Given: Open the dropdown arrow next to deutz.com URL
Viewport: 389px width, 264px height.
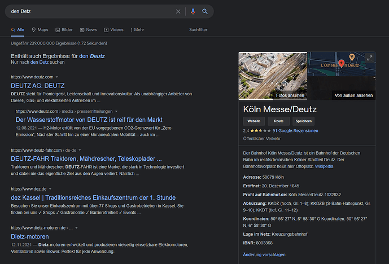Looking at the screenshot, I should (x=57, y=77).
